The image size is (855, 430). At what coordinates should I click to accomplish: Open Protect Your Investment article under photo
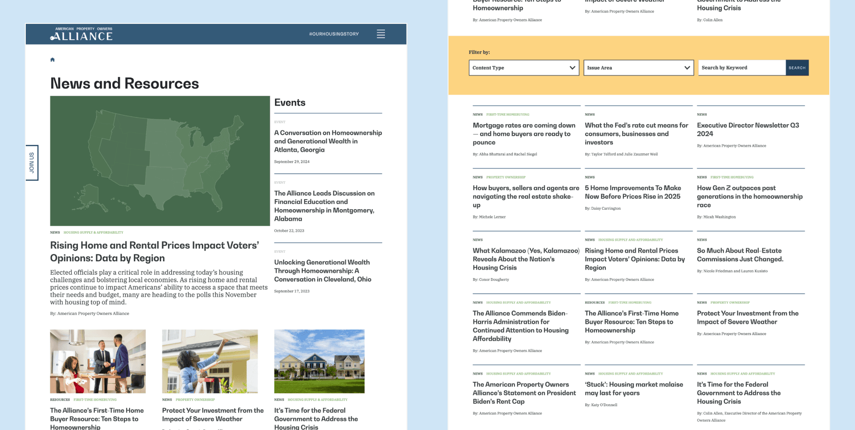point(213,415)
